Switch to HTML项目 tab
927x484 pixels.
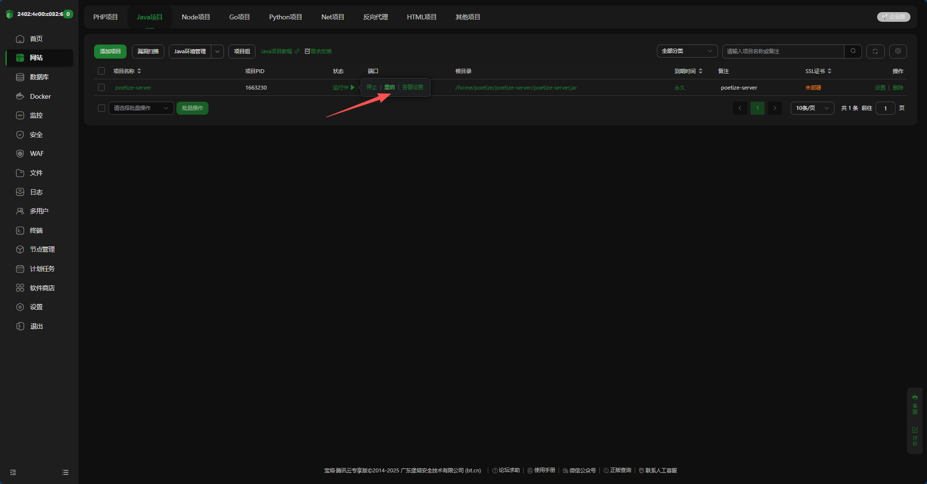[x=422, y=17]
